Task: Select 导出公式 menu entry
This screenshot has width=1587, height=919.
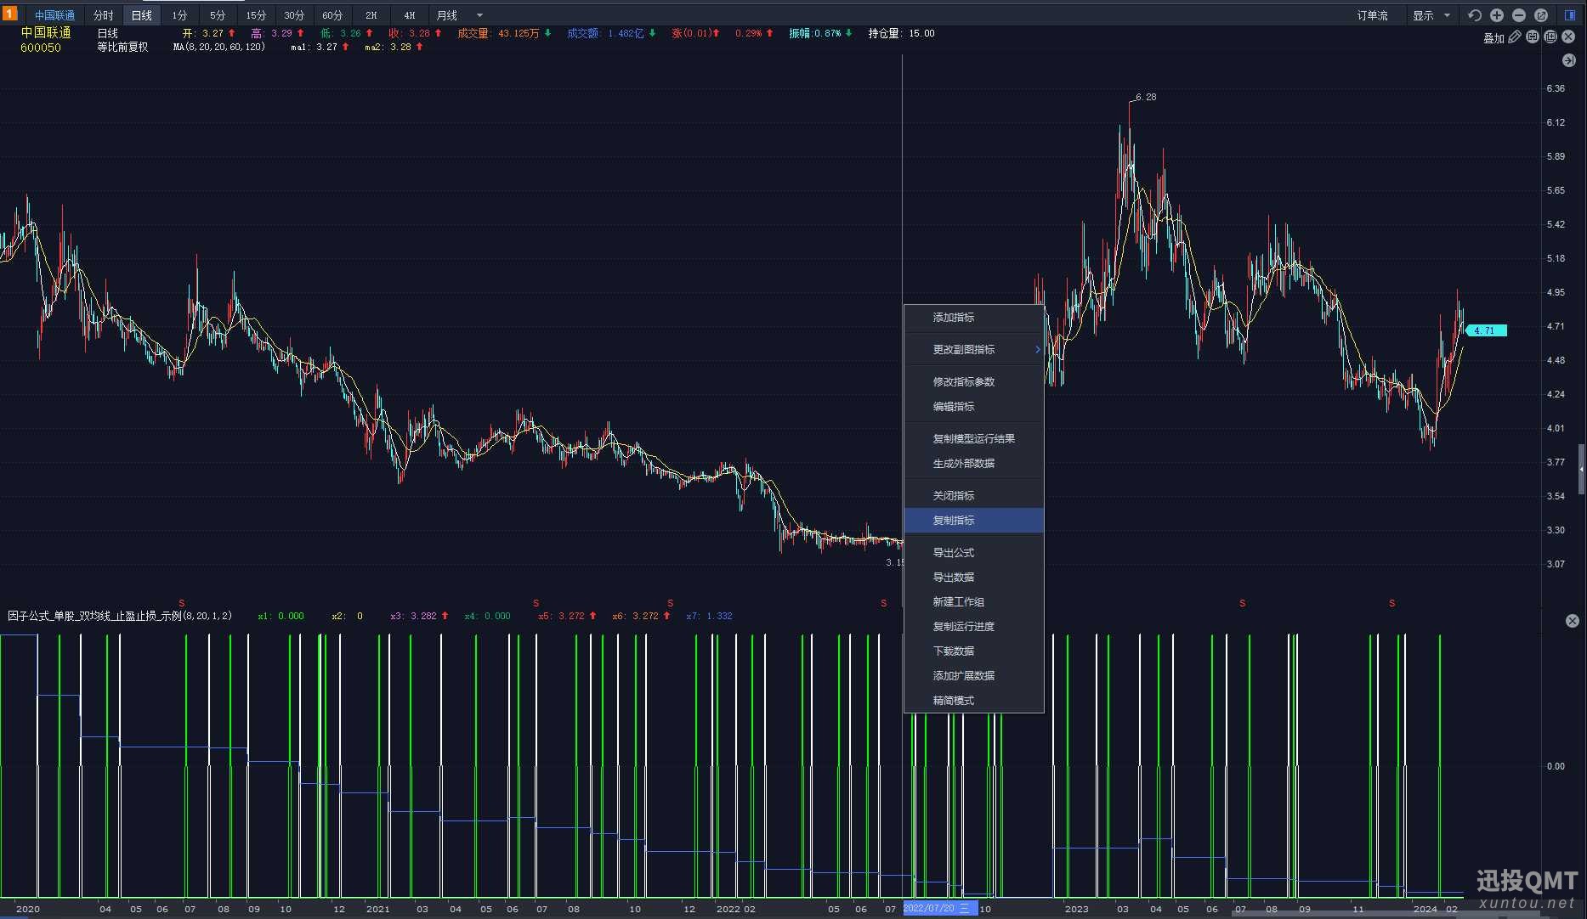Action: [974, 553]
